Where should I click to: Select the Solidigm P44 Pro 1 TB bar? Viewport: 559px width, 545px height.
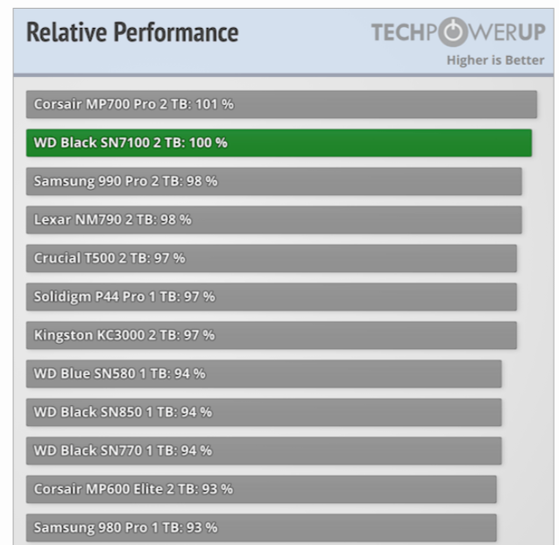[x=271, y=297]
